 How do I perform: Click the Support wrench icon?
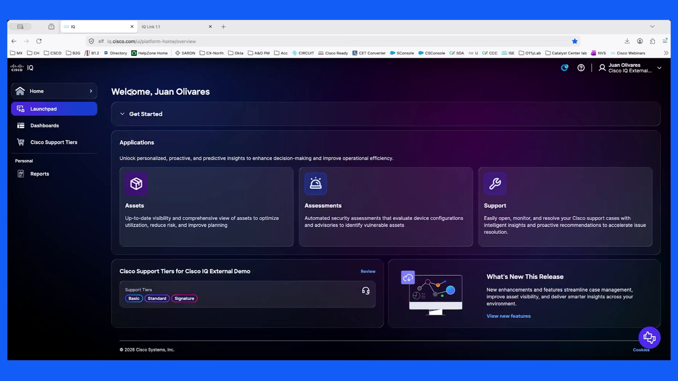tap(495, 183)
